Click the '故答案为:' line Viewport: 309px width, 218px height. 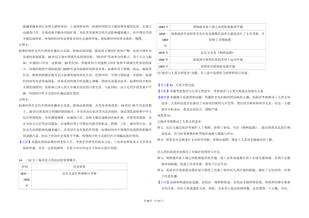pyautogui.click(x=164, y=115)
